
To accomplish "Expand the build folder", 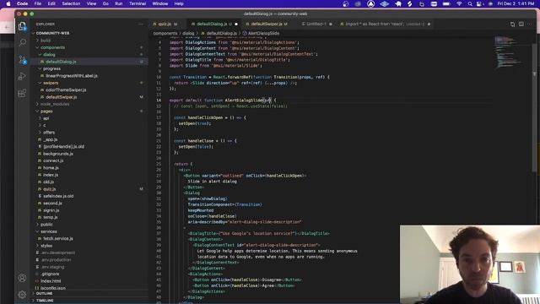I will pos(46,41).
